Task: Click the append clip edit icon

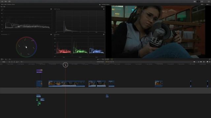Action: tap(15, 62)
